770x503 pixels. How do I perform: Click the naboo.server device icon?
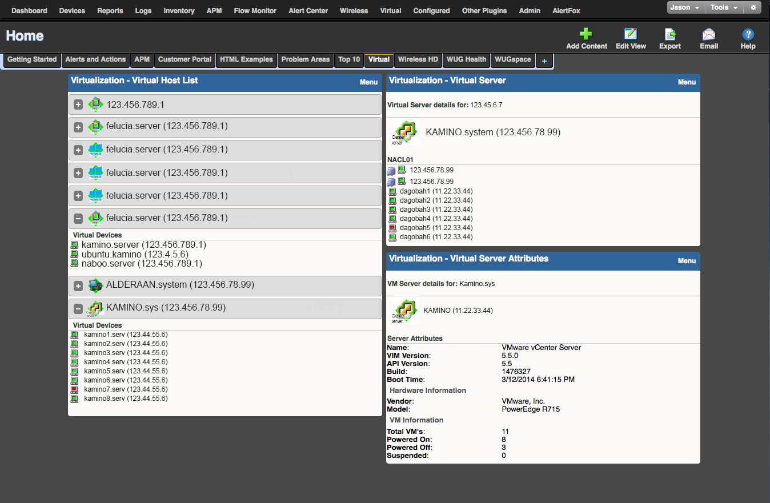pyautogui.click(x=74, y=263)
